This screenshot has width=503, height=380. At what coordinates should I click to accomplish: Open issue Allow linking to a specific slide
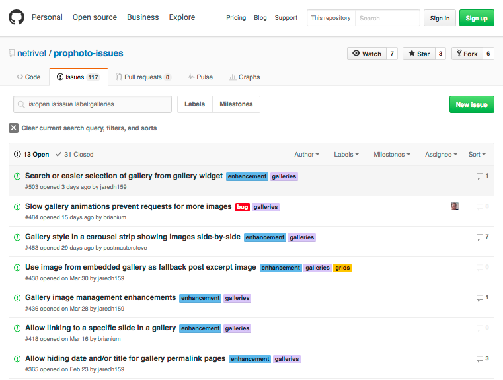click(100, 328)
